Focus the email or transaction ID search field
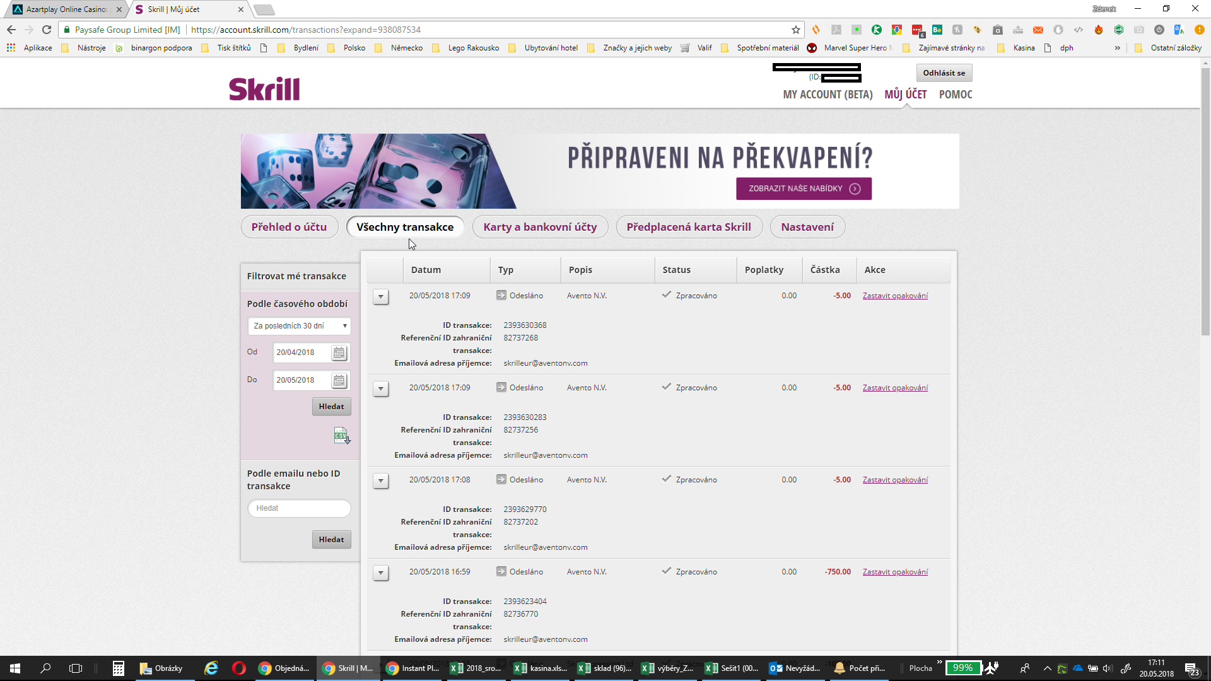This screenshot has width=1211, height=681. (299, 508)
